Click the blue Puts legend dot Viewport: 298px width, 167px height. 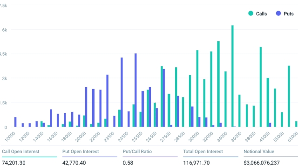pyautogui.click(x=278, y=13)
